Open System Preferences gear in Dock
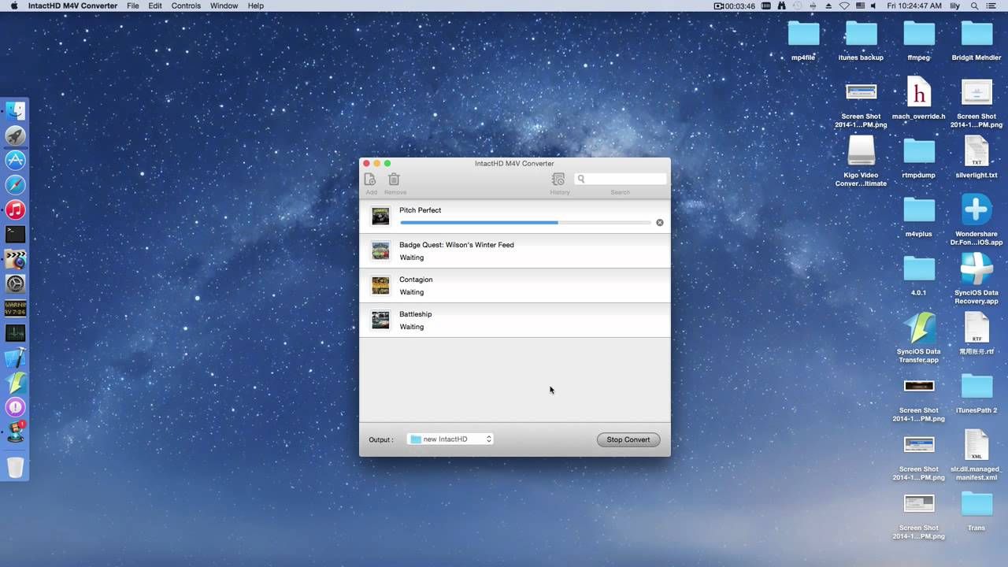 coord(16,283)
